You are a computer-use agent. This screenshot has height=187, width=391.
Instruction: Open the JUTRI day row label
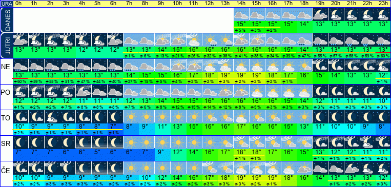click(x=6, y=46)
